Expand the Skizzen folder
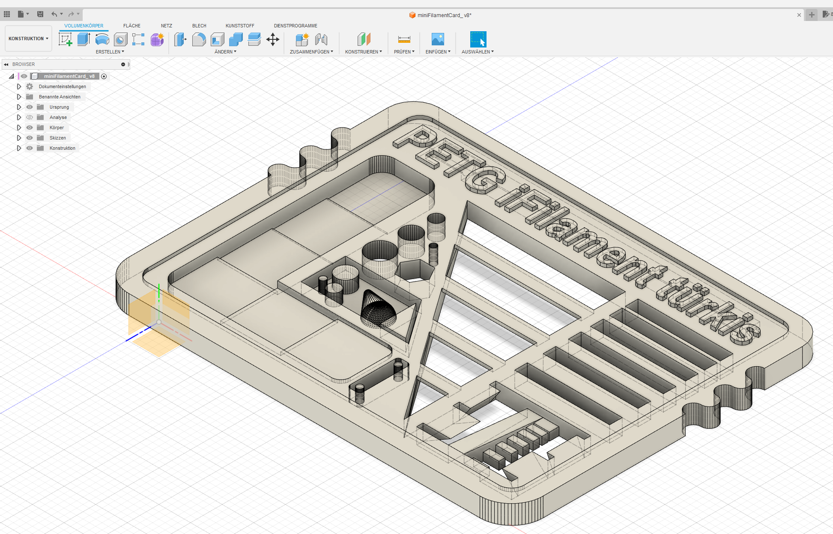The image size is (833, 534). click(19, 138)
